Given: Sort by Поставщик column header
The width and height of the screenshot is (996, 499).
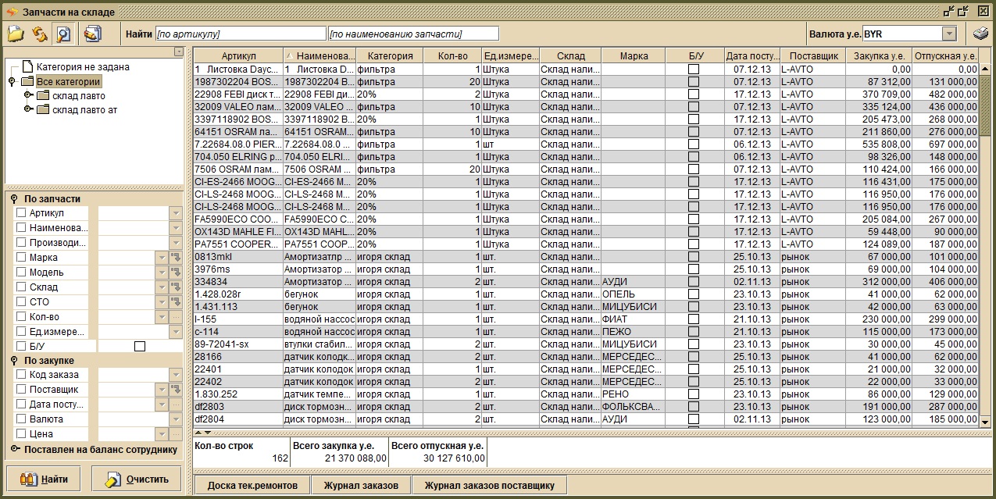Looking at the screenshot, I should tap(813, 56).
